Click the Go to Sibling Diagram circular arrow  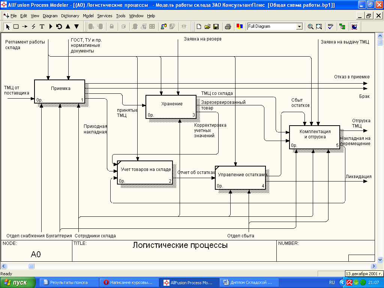pyautogui.click(x=59, y=27)
